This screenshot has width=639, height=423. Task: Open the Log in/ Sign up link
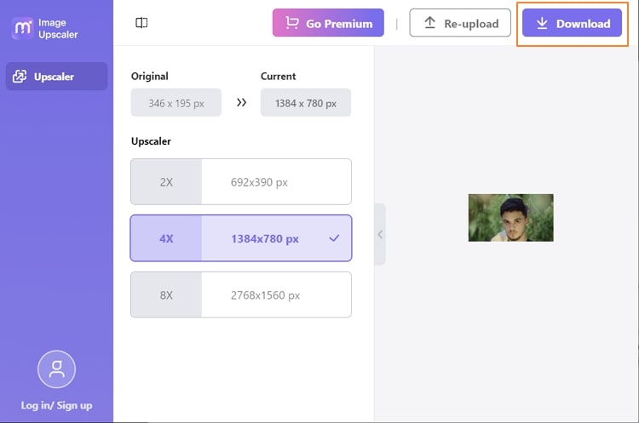pyautogui.click(x=56, y=405)
